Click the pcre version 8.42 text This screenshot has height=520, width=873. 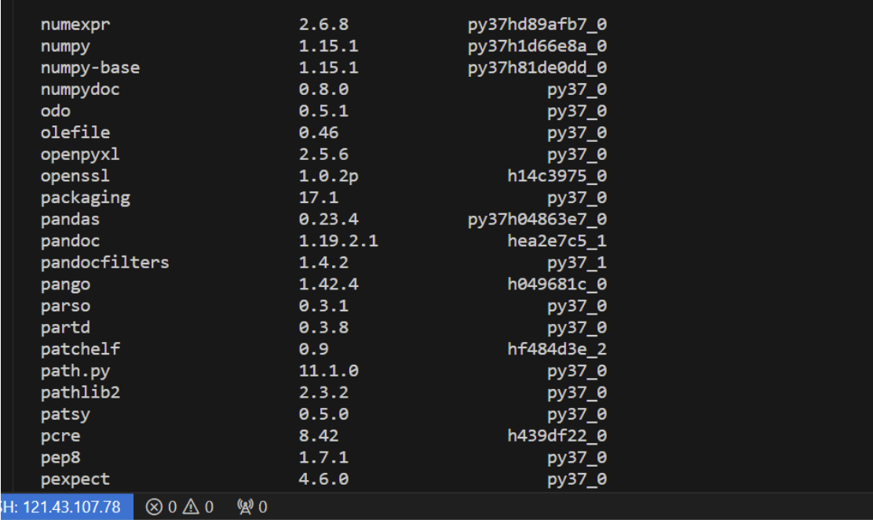319,435
